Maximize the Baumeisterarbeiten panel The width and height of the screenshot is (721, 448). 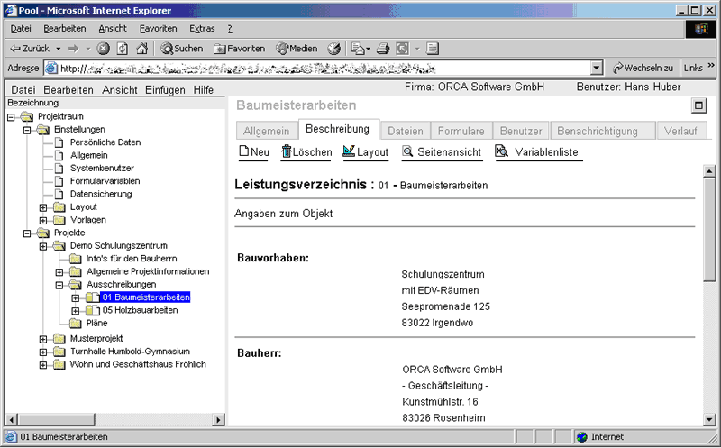pyautogui.click(x=698, y=105)
